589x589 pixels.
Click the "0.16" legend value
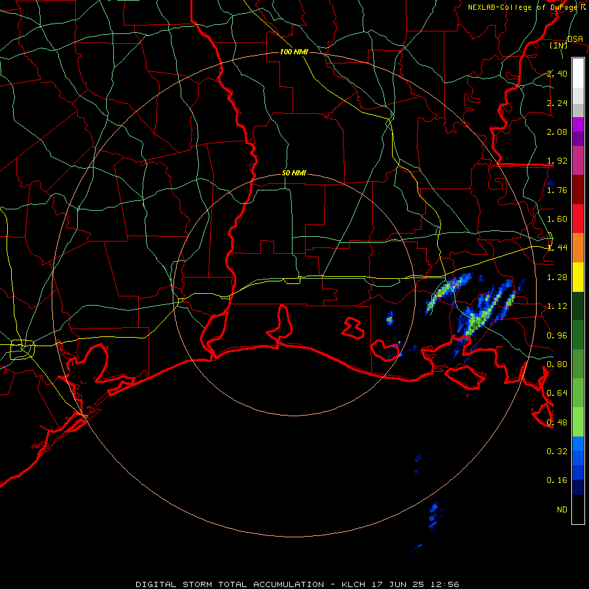tap(557, 480)
